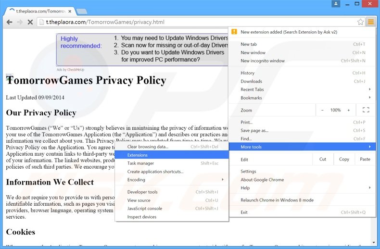This screenshot has width=380, height=249.
Task: Click the scrollbar down arrow
Action: pos(374,242)
